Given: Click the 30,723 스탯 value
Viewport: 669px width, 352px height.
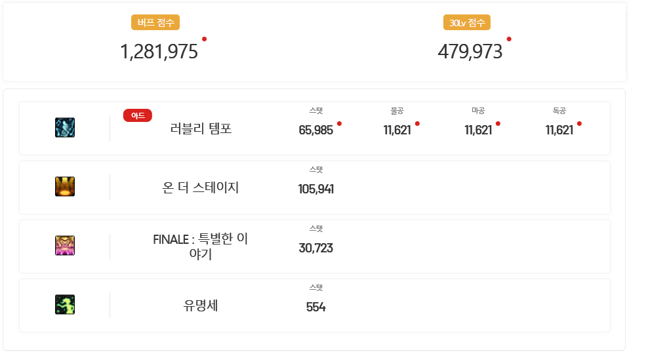Looking at the screenshot, I should click(315, 248).
